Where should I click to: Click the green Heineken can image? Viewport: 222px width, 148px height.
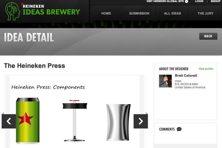pyautogui.click(x=28, y=121)
